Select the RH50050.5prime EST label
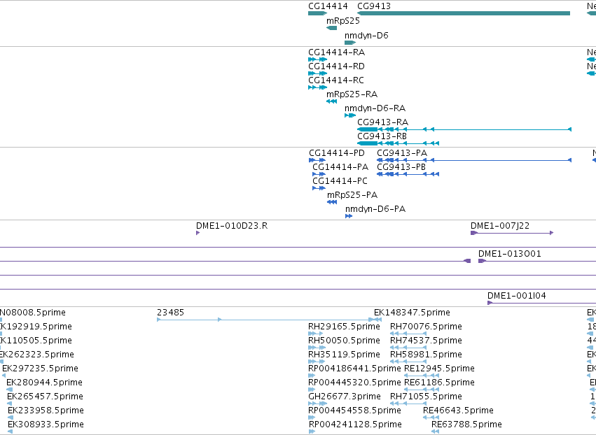This screenshot has width=596, height=435. tap(344, 341)
